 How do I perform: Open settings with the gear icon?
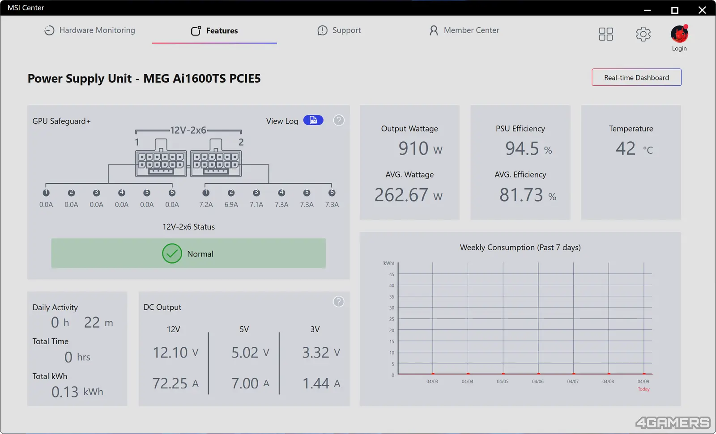coord(643,34)
